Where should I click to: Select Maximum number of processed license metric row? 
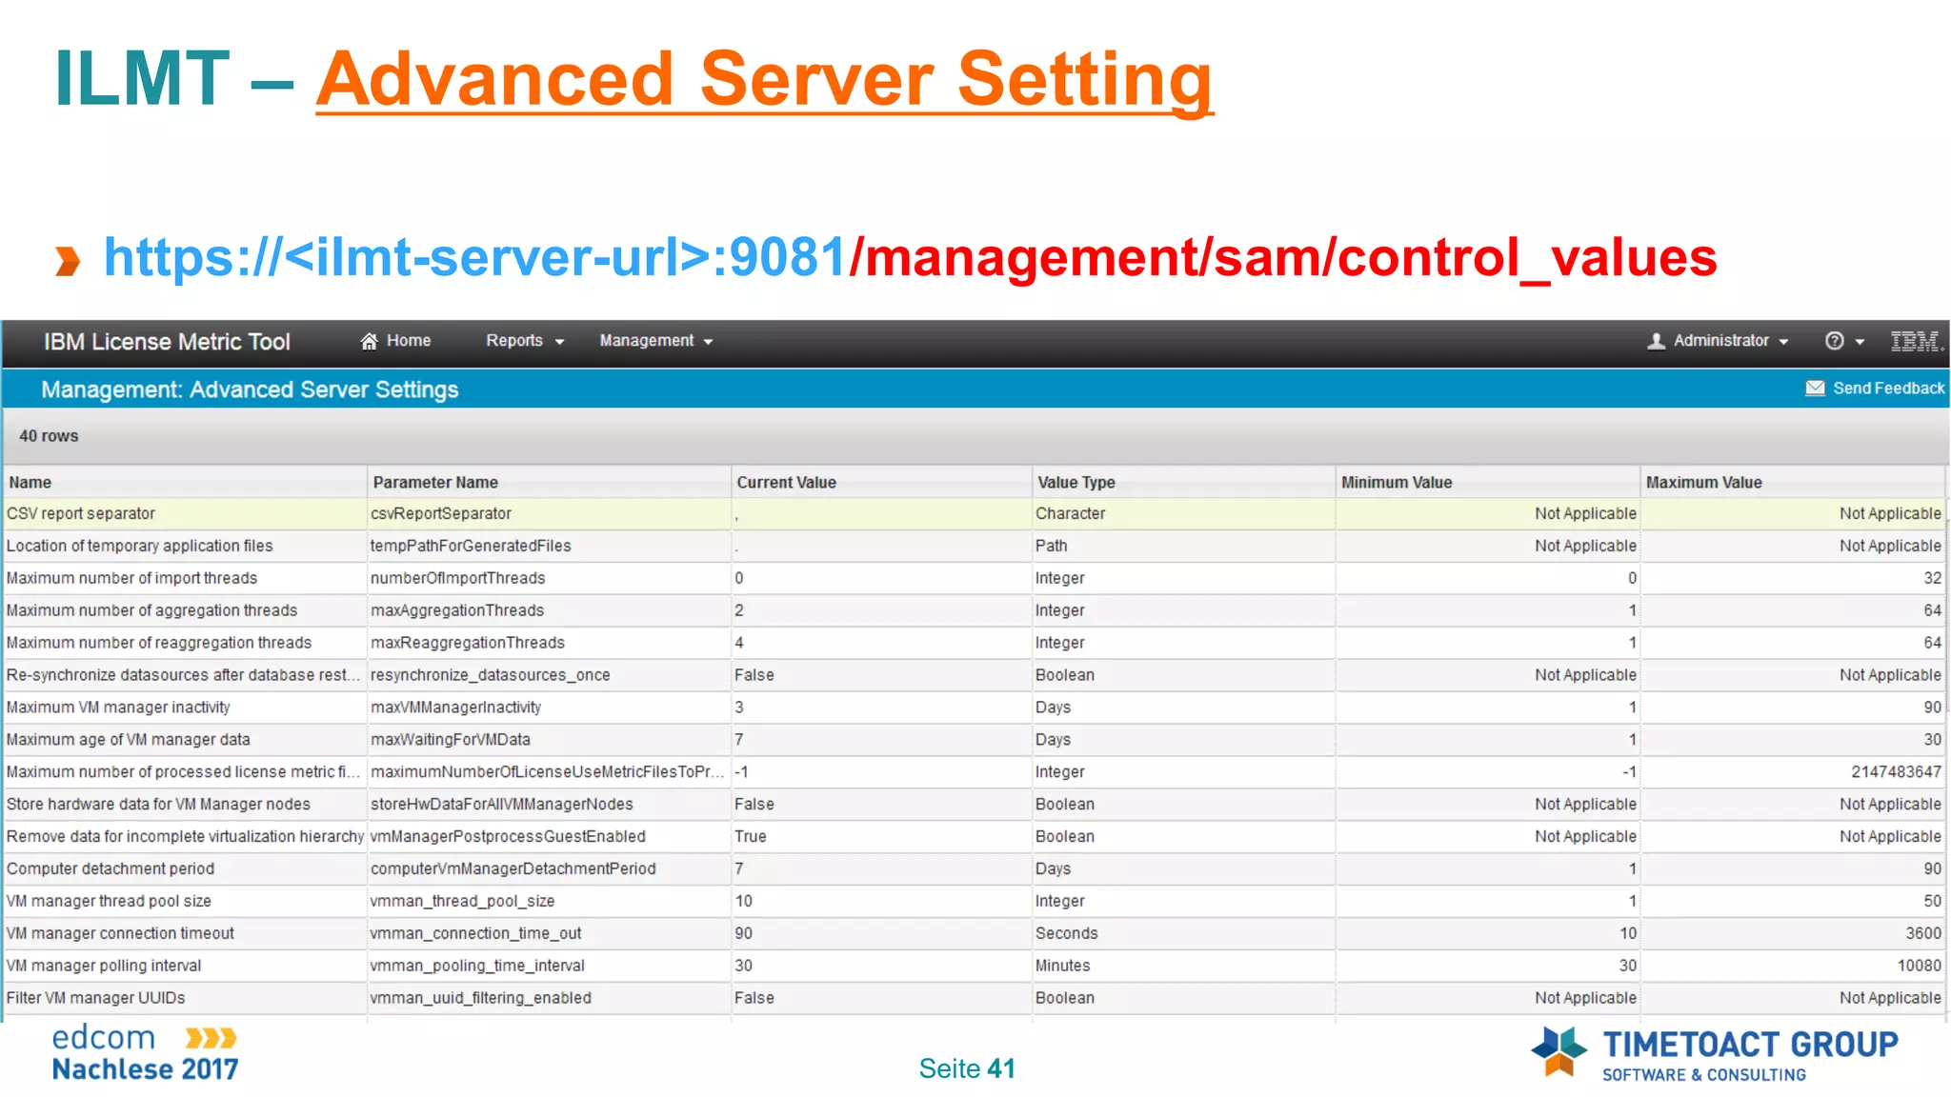(974, 772)
